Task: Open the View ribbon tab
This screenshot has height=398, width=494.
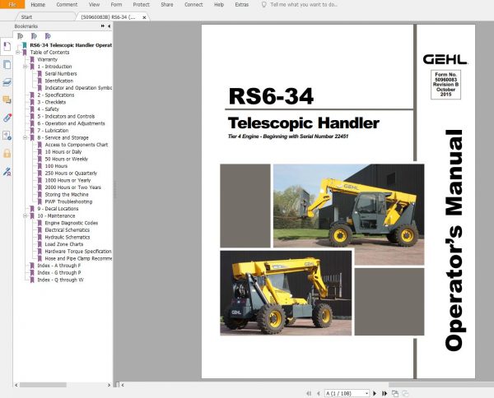Action: tap(94, 4)
